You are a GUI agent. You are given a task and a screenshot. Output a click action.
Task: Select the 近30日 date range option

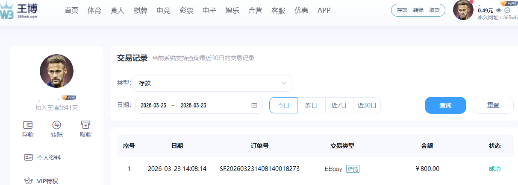(367, 105)
